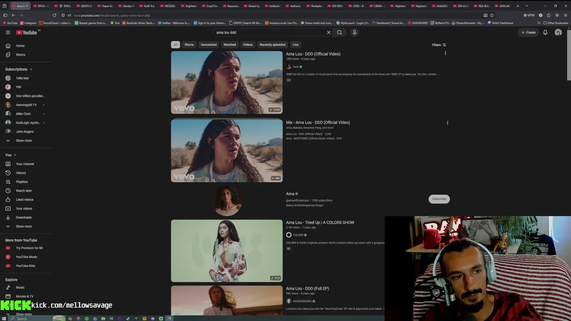
Task: Click the magnifying glass search button
Action: point(339,33)
